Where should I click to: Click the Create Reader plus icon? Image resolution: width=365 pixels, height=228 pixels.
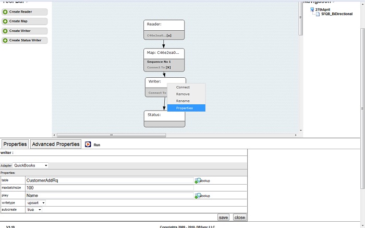click(5, 11)
